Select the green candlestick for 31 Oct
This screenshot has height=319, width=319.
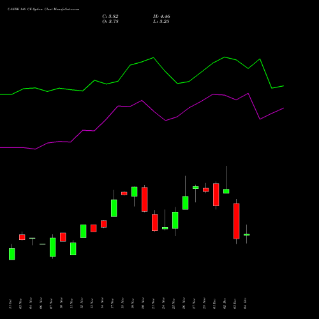click(12, 254)
